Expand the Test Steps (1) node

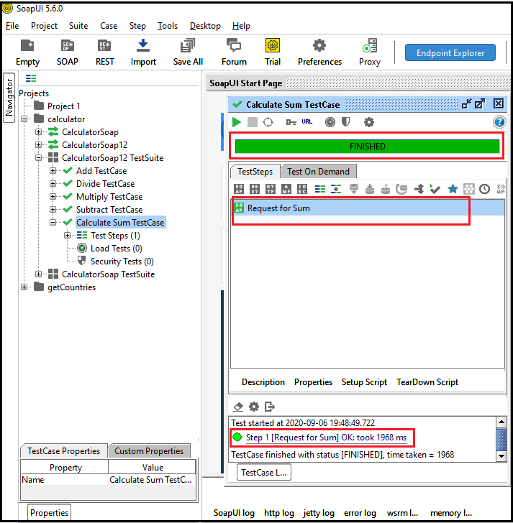point(67,235)
